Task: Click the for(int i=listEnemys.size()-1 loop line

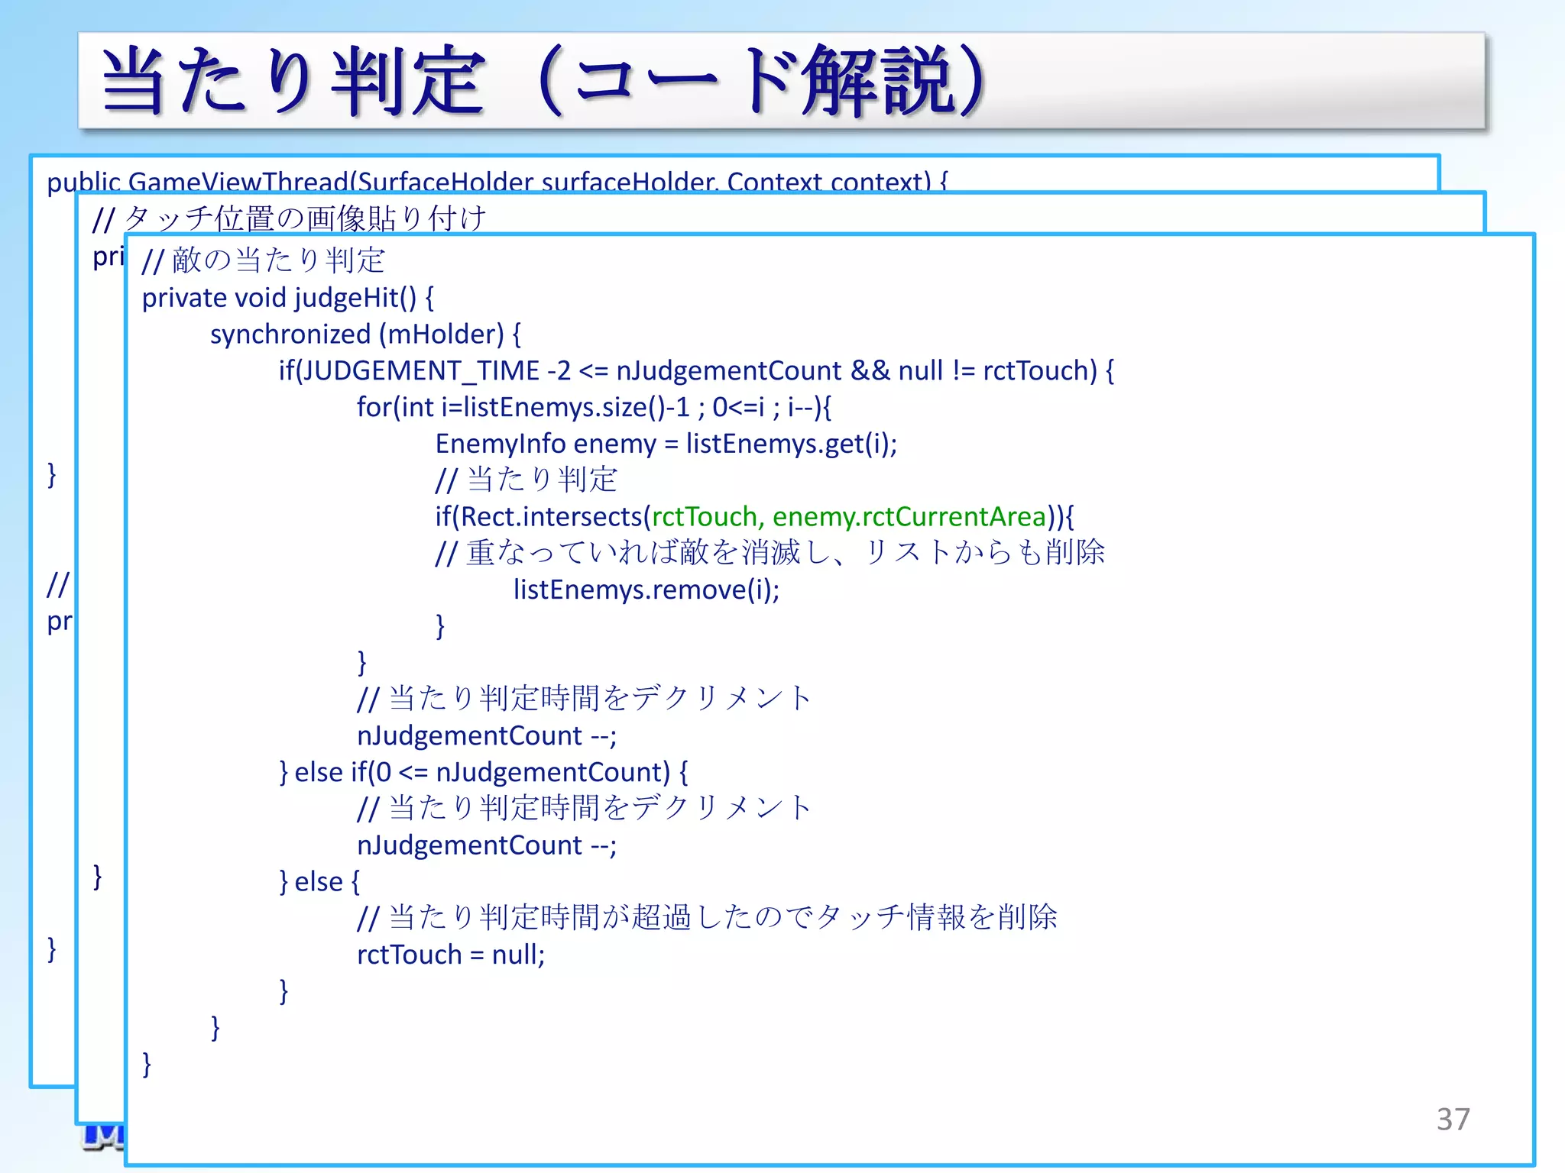Action: tap(594, 407)
